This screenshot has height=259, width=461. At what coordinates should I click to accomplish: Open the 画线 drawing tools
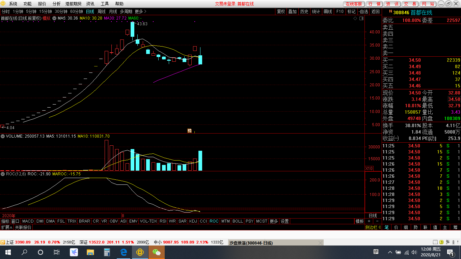click(328, 11)
